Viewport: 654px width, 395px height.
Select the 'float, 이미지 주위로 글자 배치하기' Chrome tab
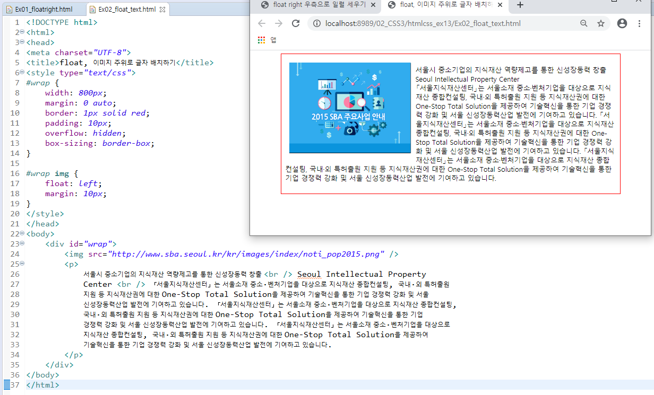click(x=445, y=5)
